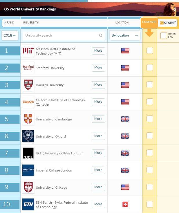179x213 pixels.
Task: Sort by the Location column header
Action: [122, 23]
